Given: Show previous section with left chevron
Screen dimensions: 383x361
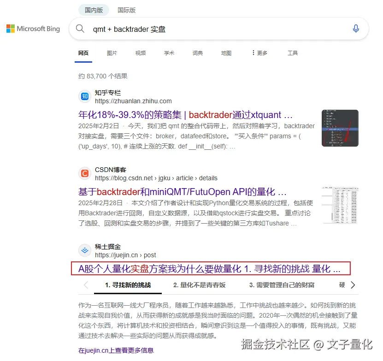Looking at the screenshot, I should coord(86,285).
